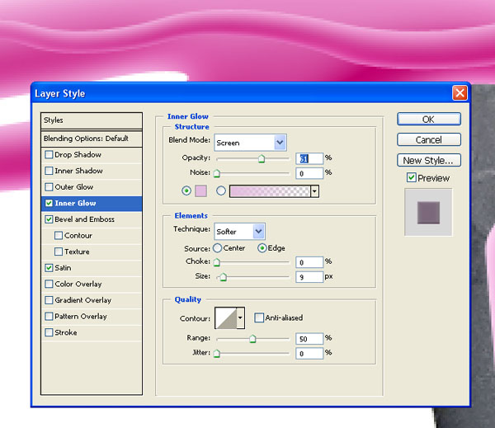Viewport: 495px width, 428px height.
Task: Click the Opacity slider handle
Action: (x=262, y=159)
